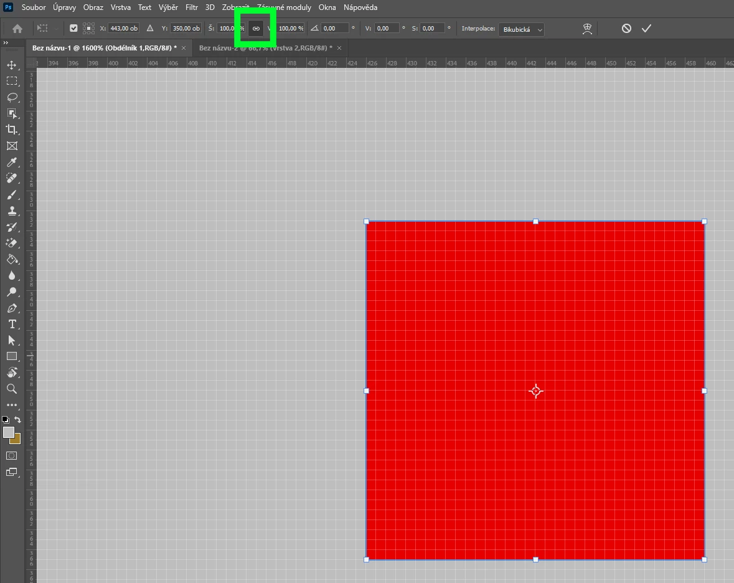
Task: Select the Zoom tool
Action: coord(12,389)
